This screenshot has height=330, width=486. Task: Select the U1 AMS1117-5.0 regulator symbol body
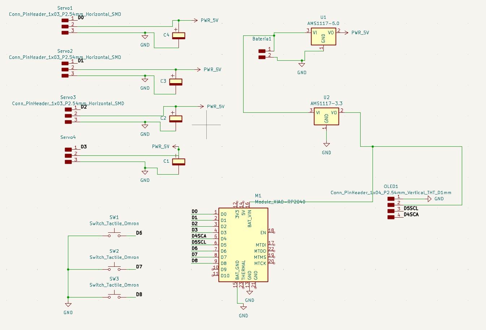tap(323, 37)
